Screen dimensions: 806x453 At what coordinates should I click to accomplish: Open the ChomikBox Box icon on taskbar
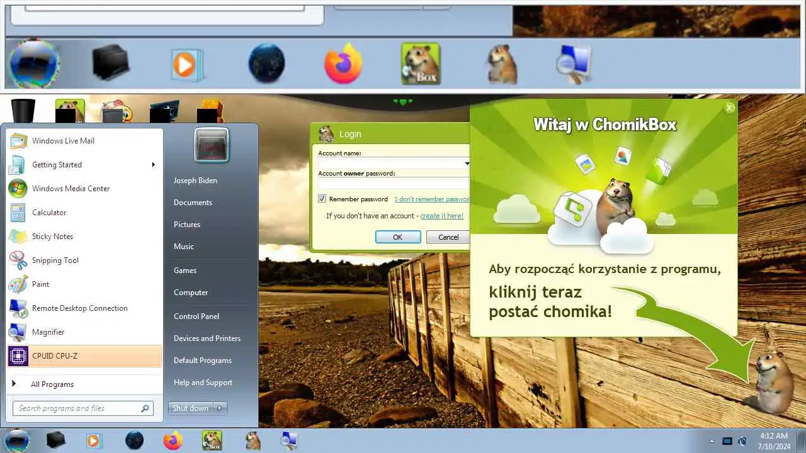pos(212,440)
